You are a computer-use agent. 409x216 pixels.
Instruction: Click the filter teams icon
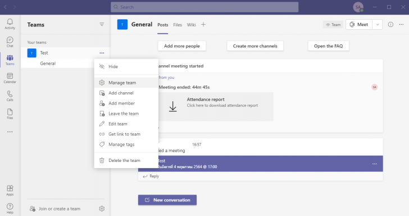[102, 24]
